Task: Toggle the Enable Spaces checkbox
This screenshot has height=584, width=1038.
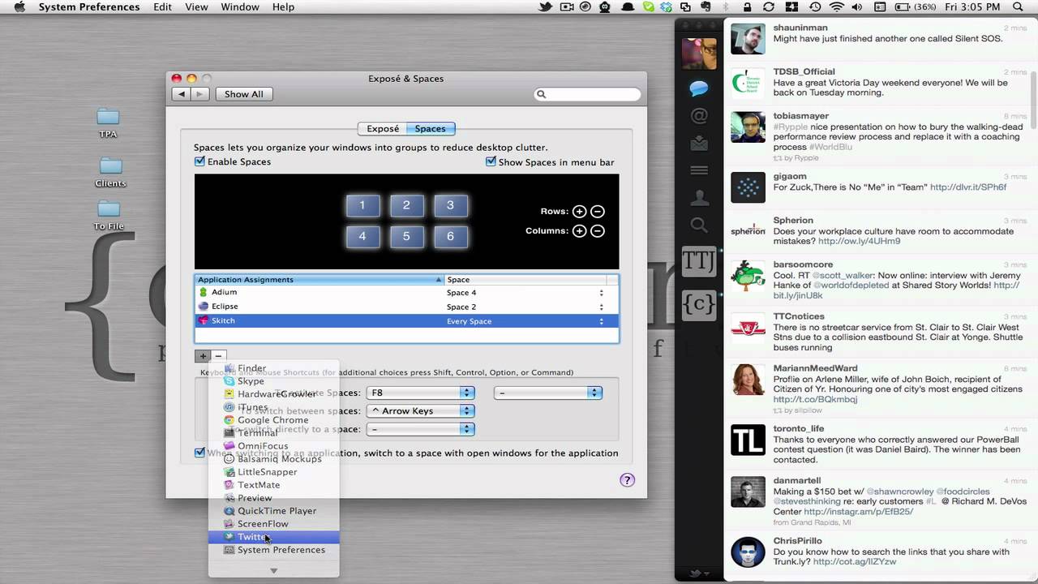Action: pos(199,161)
